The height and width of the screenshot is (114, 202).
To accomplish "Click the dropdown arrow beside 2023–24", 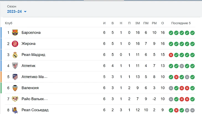I will (25, 12).
